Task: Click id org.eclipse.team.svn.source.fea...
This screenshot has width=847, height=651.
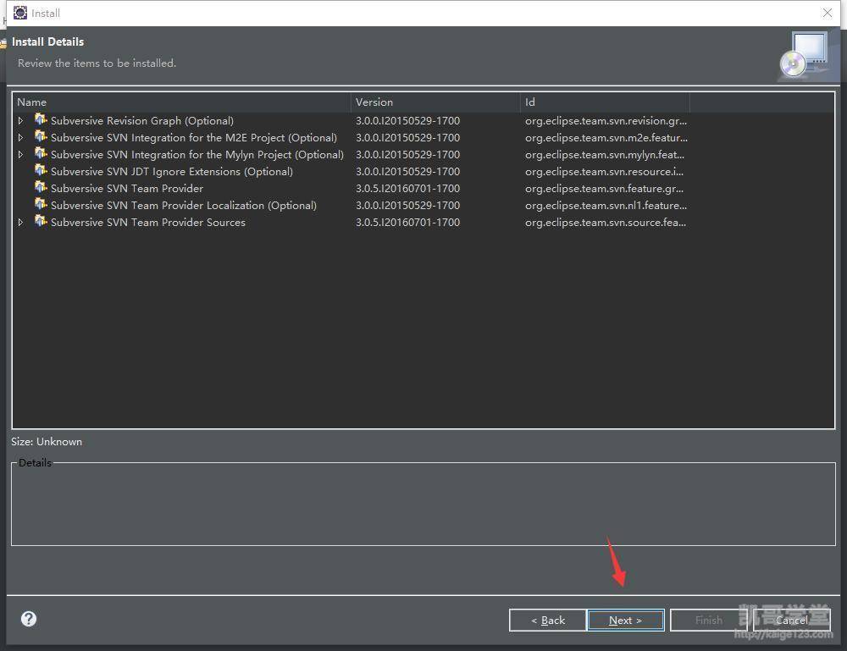Action: coord(606,223)
